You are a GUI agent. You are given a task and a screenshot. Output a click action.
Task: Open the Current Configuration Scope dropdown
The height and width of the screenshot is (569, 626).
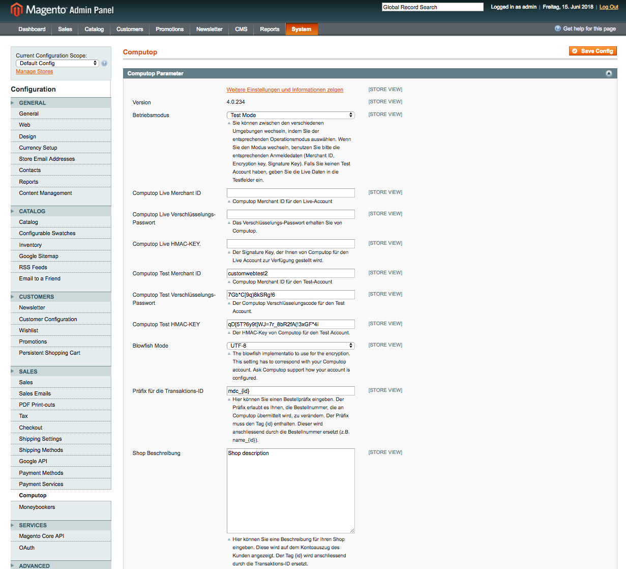click(x=57, y=64)
